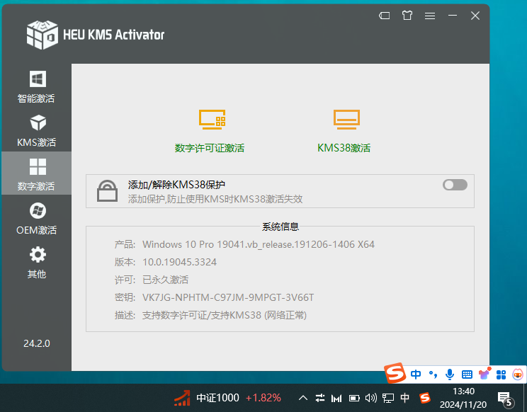This screenshot has width=527, height=412.
Task: Minimize the HEU KMS Activator window
Action: (453, 16)
